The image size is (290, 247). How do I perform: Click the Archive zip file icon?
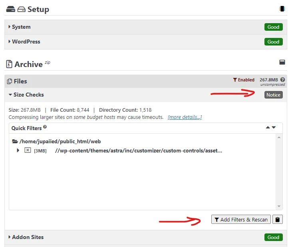[x=9, y=64]
